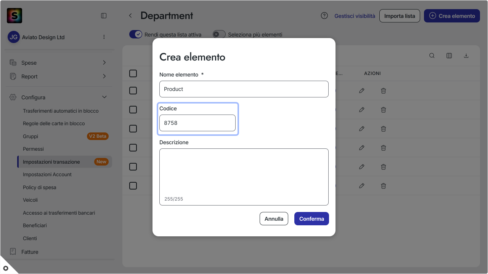Click into the Descrizione text area
488x274 pixels.
click(x=244, y=177)
